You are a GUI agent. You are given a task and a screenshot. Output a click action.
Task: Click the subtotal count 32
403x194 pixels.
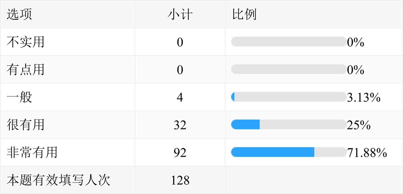180,125
